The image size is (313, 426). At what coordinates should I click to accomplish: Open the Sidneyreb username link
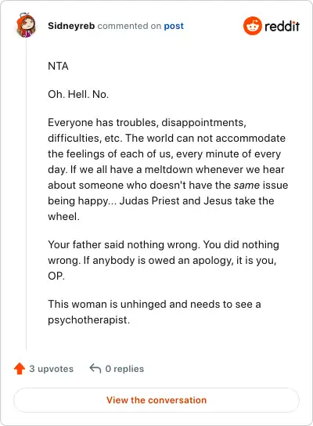click(x=71, y=26)
